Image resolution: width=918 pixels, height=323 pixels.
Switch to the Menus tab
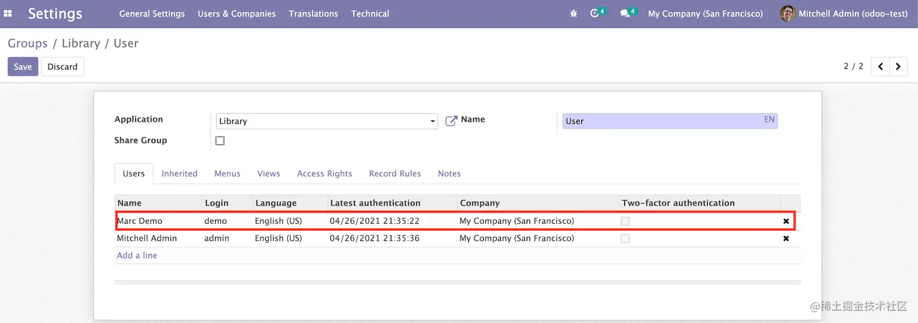tap(228, 174)
